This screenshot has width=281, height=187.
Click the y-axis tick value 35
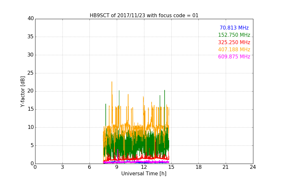pyautogui.click(x=31, y=37)
